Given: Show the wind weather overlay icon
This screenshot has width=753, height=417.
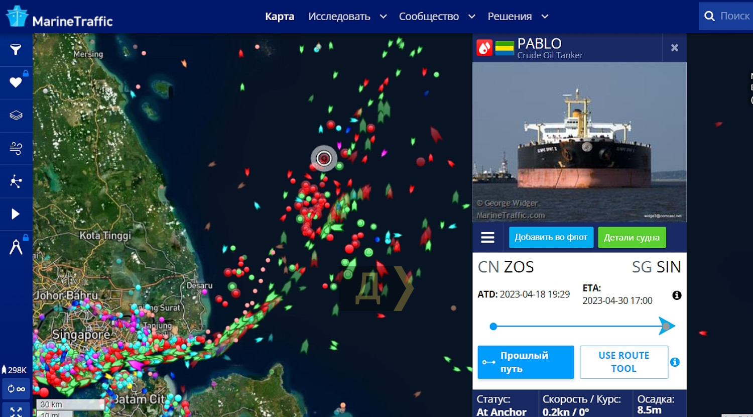Looking at the screenshot, I should click(16, 148).
